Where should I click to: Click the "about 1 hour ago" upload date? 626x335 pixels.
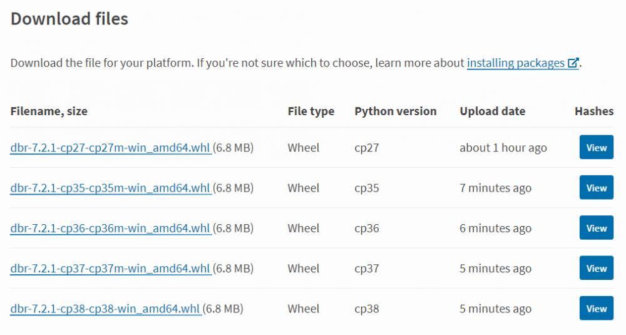click(x=503, y=148)
